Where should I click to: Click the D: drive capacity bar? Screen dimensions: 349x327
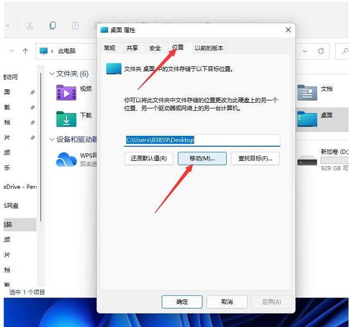tap(334, 160)
